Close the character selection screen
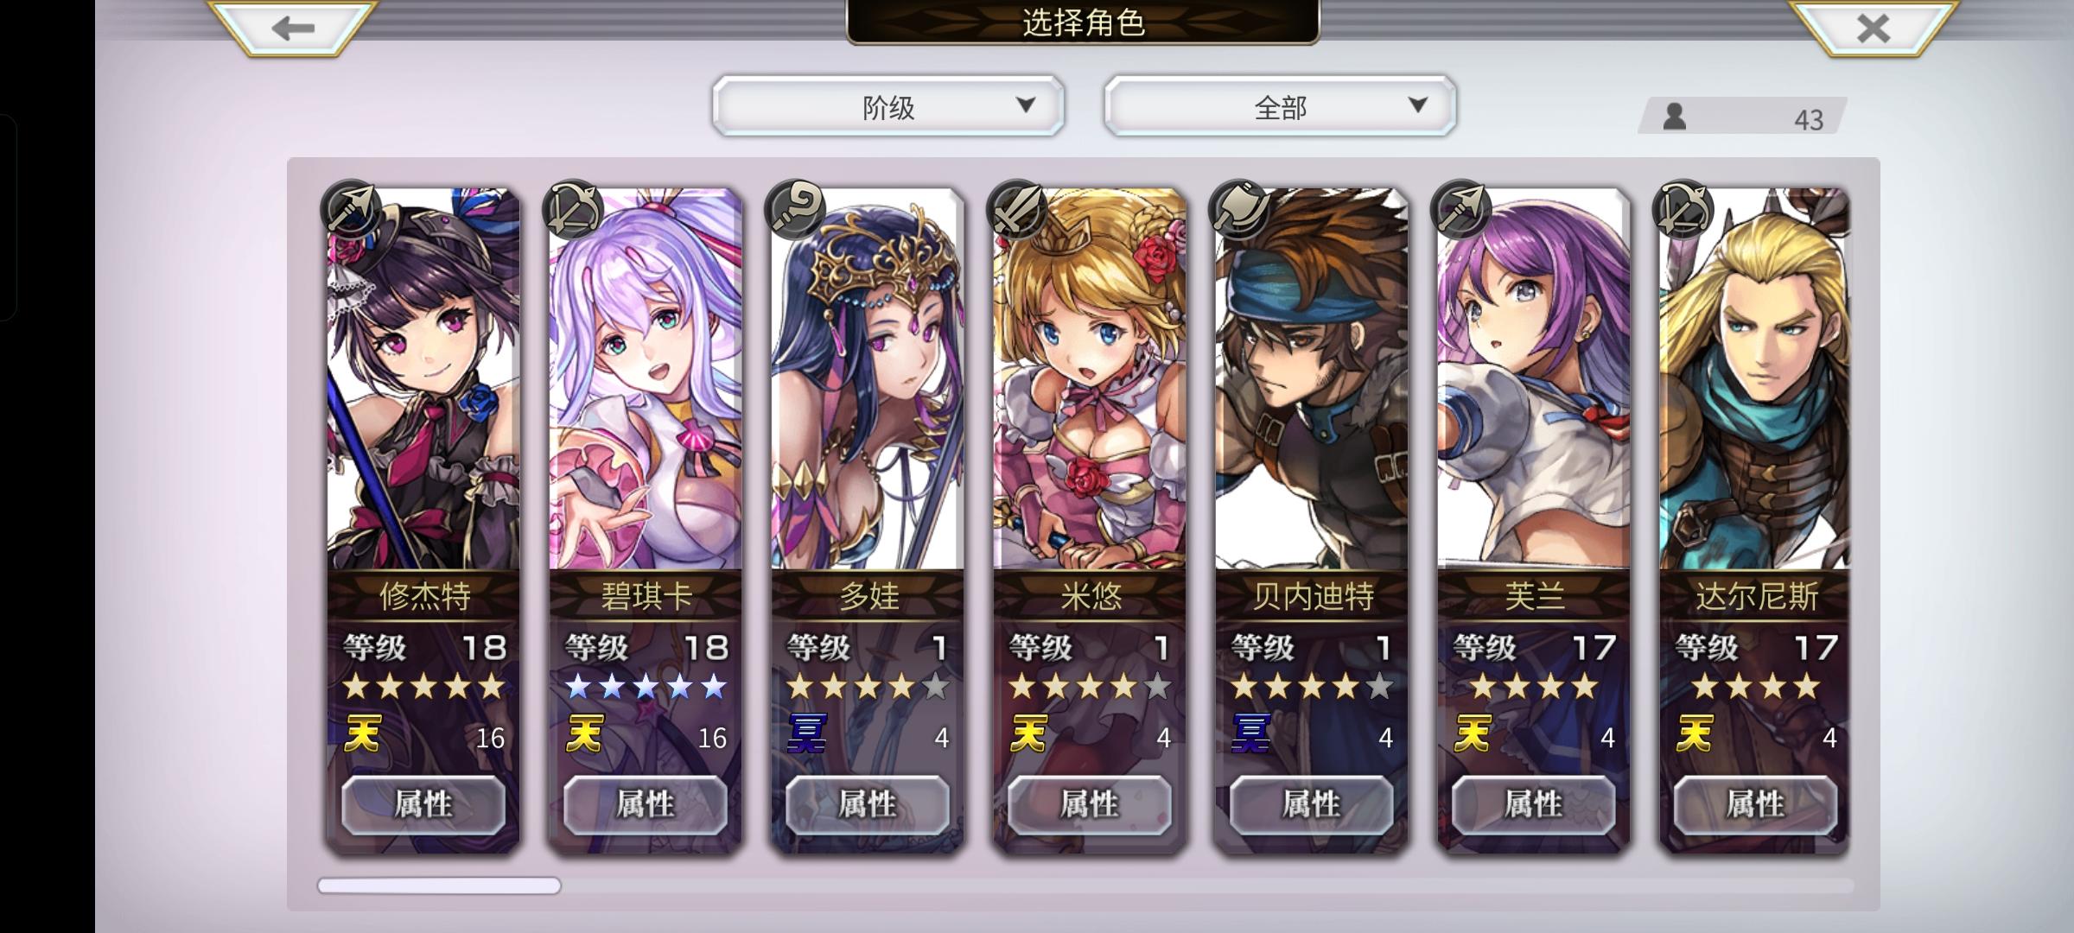 tap(1872, 28)
